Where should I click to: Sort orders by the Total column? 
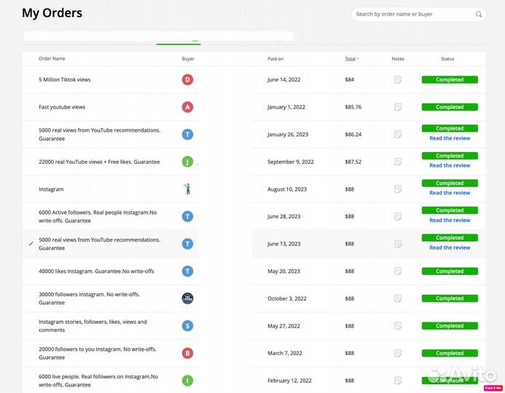click(352, 59)
